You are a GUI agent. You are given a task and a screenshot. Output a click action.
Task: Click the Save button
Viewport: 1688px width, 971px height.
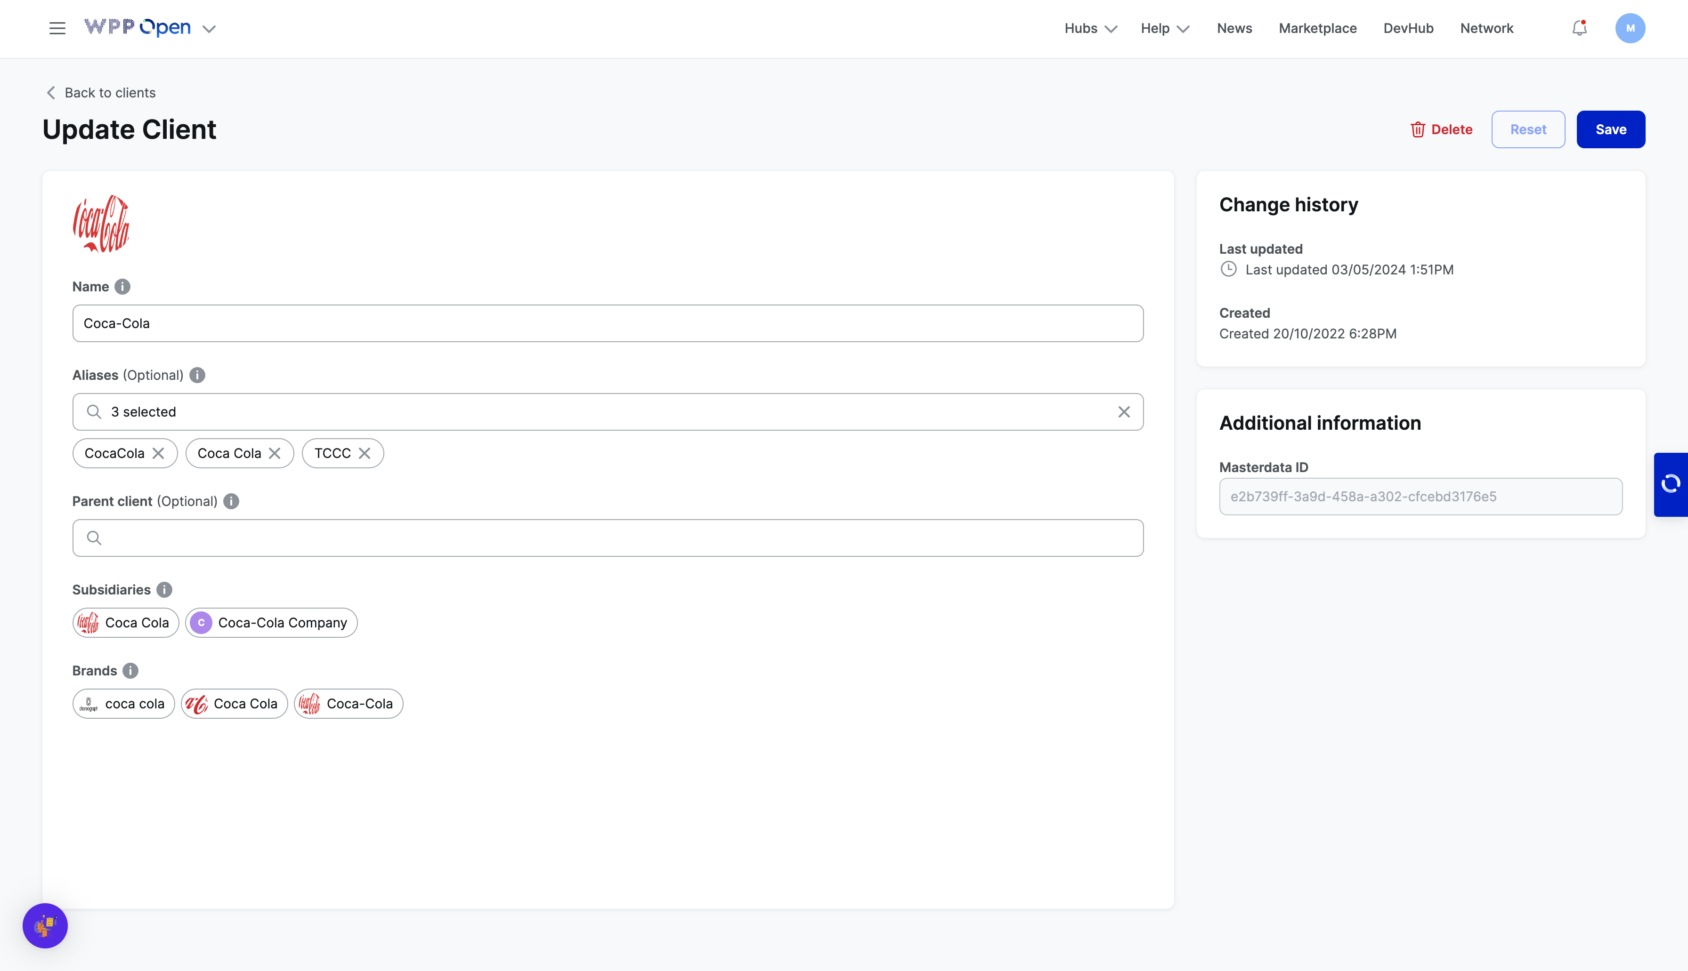(x=1610, y=129)
